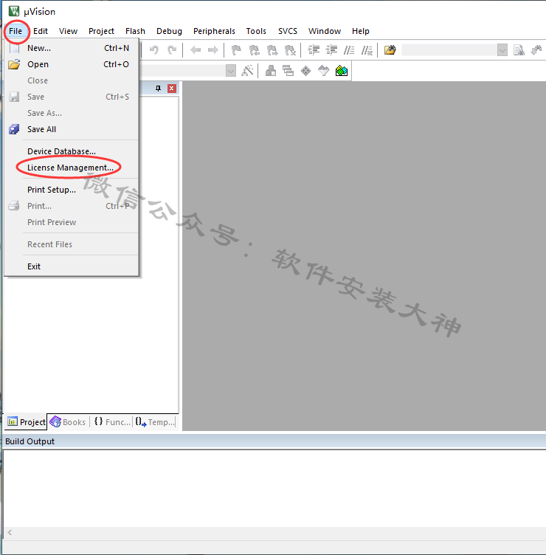Click the Unindent Selection icon
Viewport: 546px width, 555px height.
click(x=331, y=50)
